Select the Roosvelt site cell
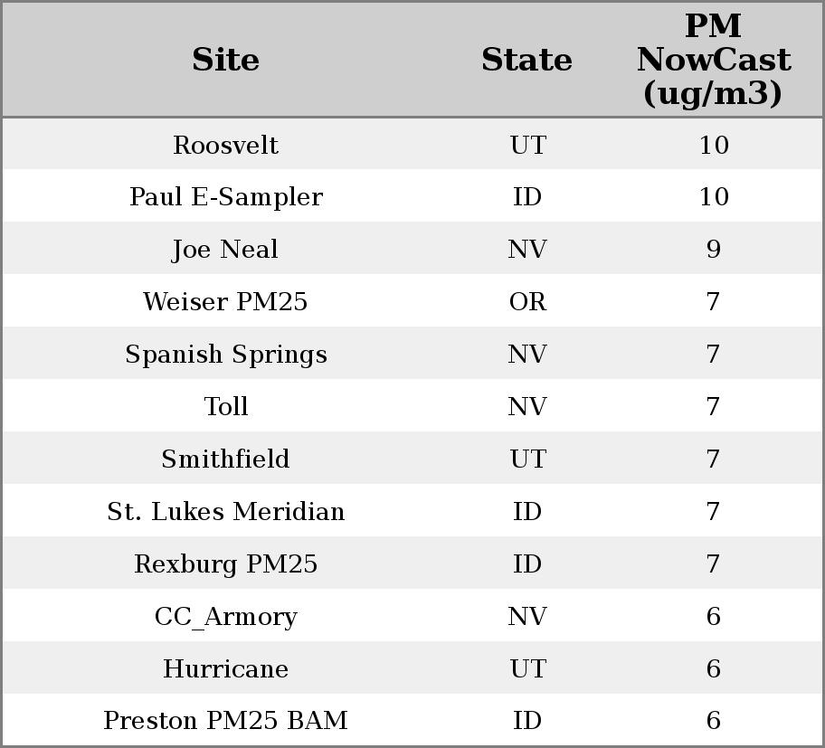 tap(225, 145)
